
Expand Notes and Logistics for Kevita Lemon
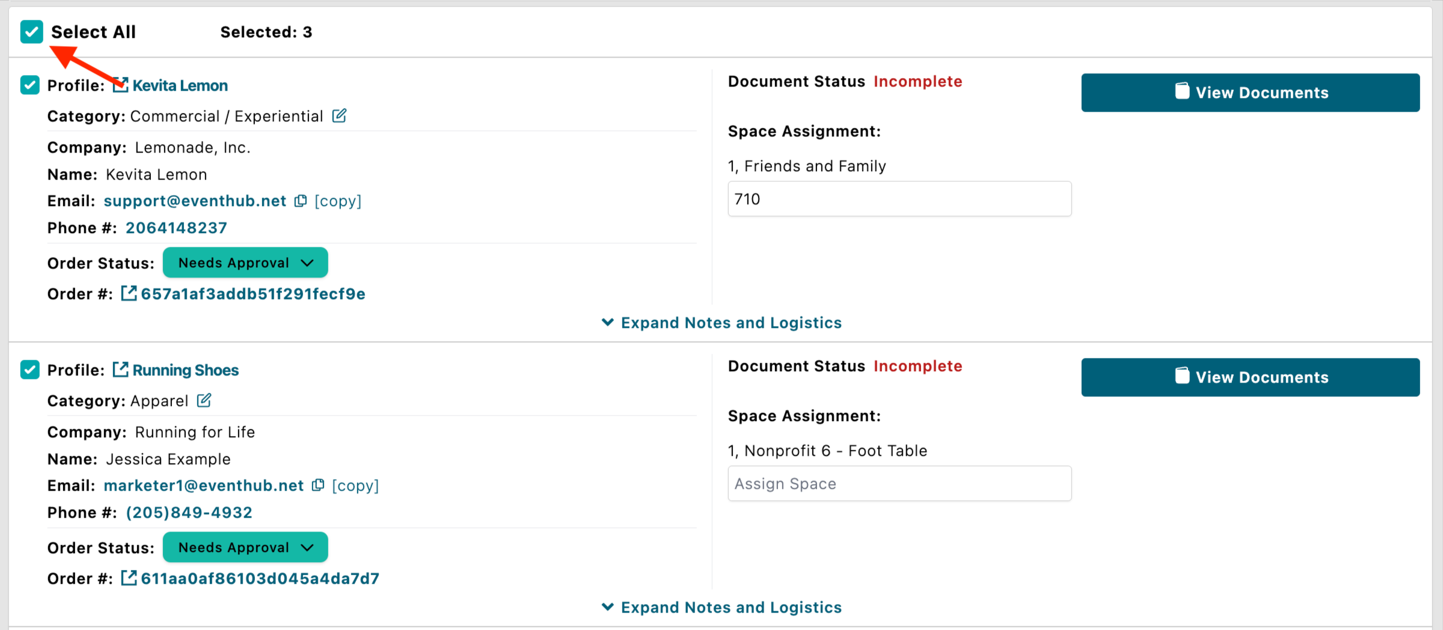tap(721, 323)
